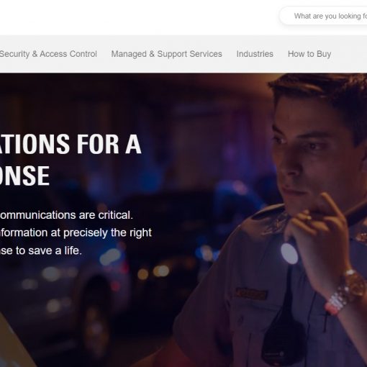Open the Security & Access Control menu

[48, 54]
